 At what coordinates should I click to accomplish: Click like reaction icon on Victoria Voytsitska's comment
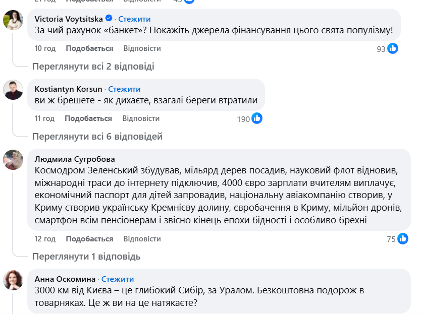tap(393, 49)
